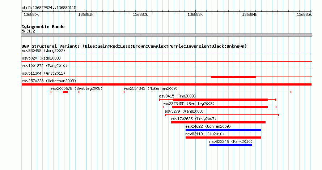Click the 5q31.2 band label
This screenshot has width=322, height=170.
click(28, 31)
